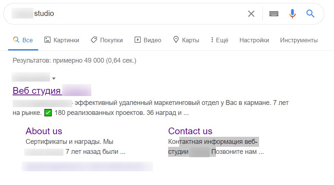334x185 pixels.
Task: Open the on-screen keyboard icon
Action: 274,14
